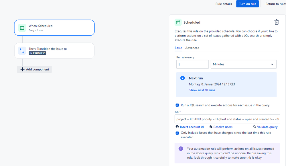Click the purple warning icon in notice

[x=181, y=149]
